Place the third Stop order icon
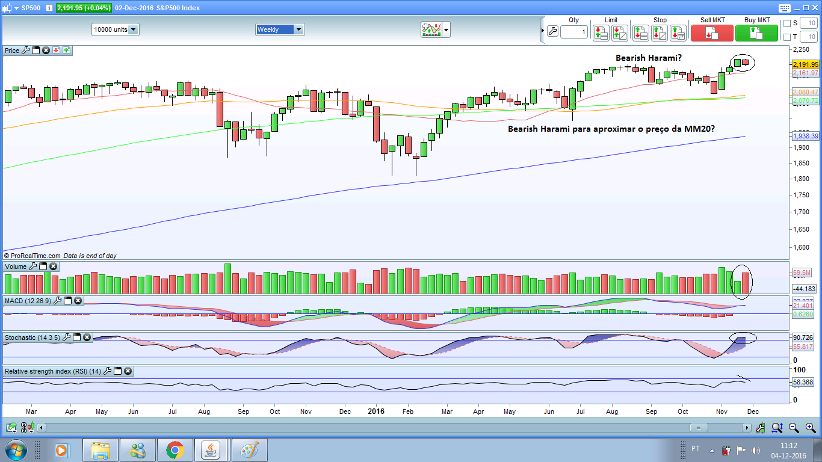The image size is (822, 462). 678,33
